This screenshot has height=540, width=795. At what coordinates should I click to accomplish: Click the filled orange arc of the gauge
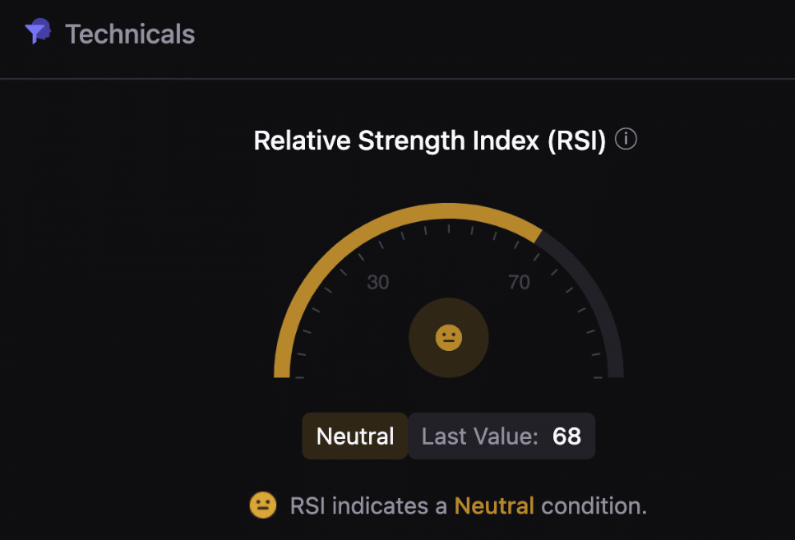355,238
